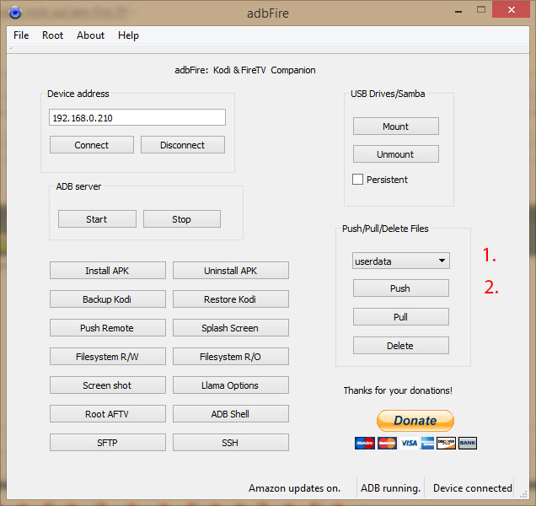Click Backup Kodi

pos(108,299)
